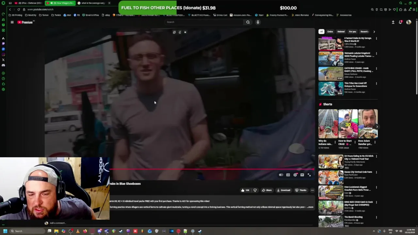Screen dimensions: 418x235
Task: Select the Related filter chip
Action: point(341,32)
